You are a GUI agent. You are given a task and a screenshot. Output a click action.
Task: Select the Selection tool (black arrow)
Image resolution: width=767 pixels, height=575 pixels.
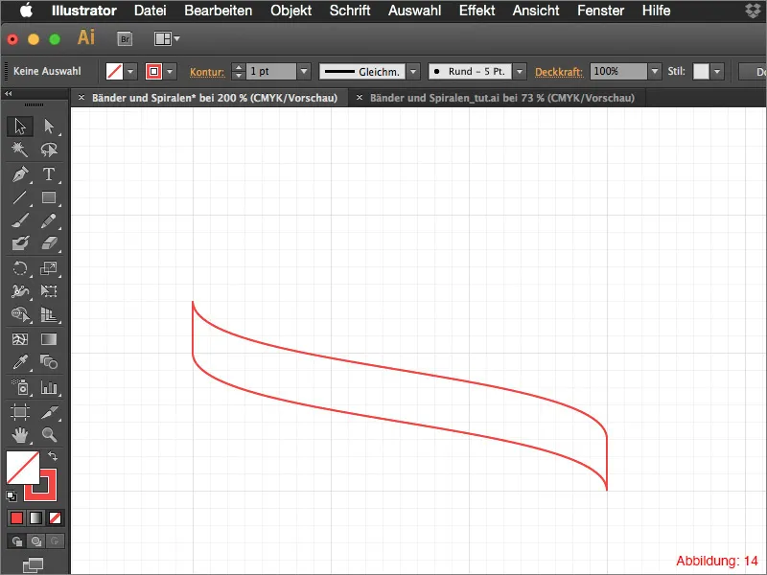pyautogui.click(x=20, y=126)
